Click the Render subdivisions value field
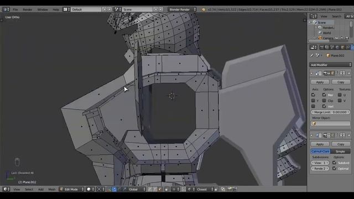 [320, 169]
